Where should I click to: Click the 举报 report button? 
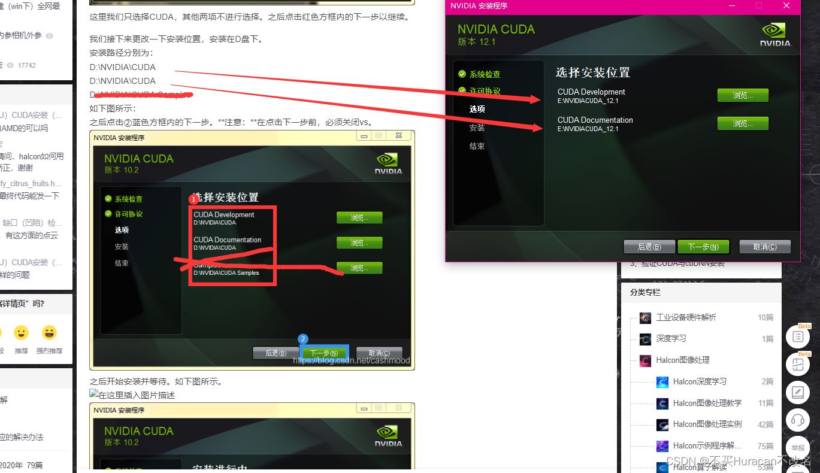798,447
